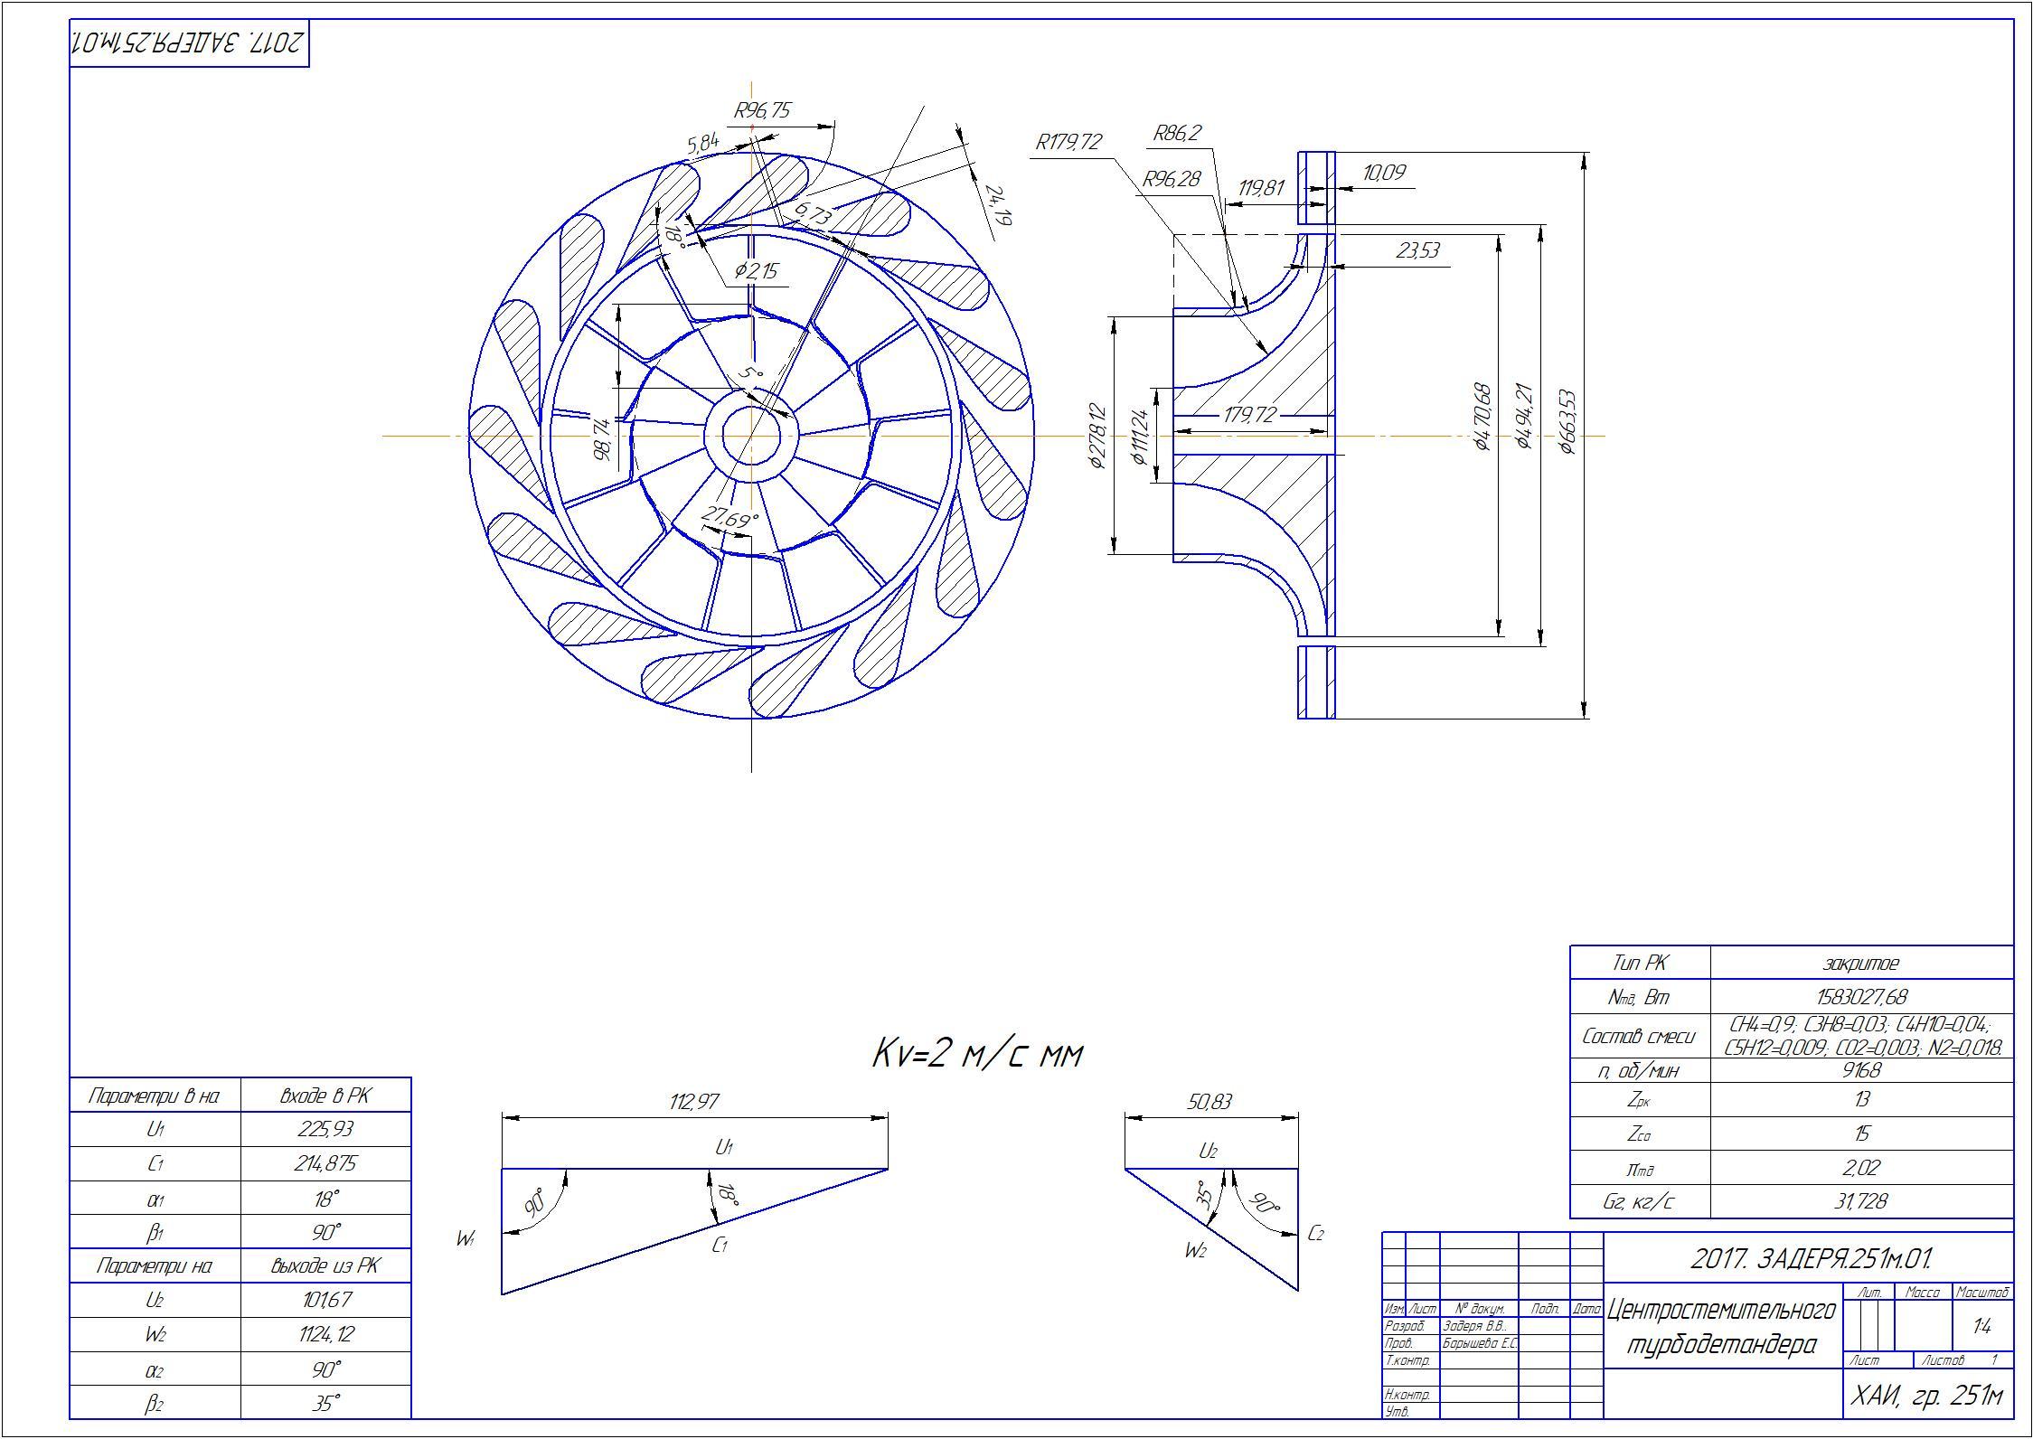Click the закритое cell in parameters table
Viewport: 2033px width, 1439px height.
coord(1860,964)
